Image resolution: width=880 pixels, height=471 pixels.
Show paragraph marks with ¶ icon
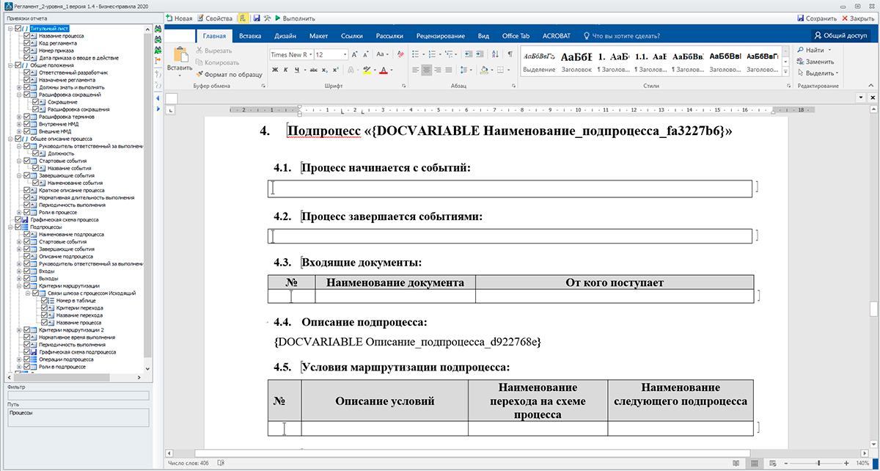click(x=510, y=54)
